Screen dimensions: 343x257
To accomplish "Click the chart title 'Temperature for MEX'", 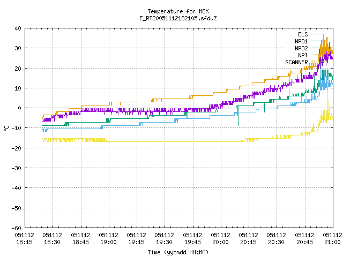I will [178, 11].
